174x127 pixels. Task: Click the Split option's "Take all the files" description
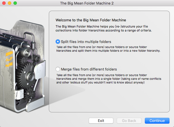[x=108, y=49]
